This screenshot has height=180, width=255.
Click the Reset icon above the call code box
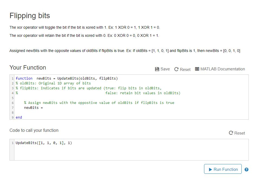(231, 133)
